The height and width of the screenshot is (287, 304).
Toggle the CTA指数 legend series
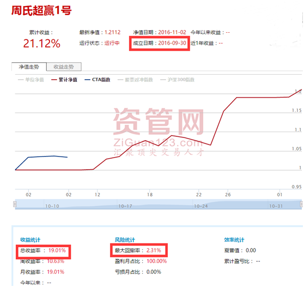(x=98, y=80)
